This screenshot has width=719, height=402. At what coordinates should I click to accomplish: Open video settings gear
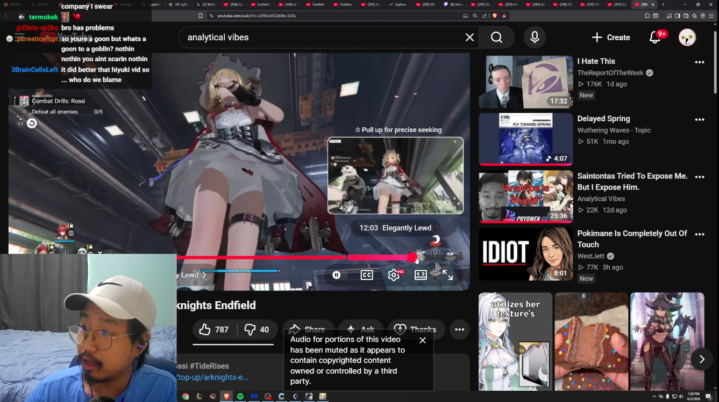[394, 275]
